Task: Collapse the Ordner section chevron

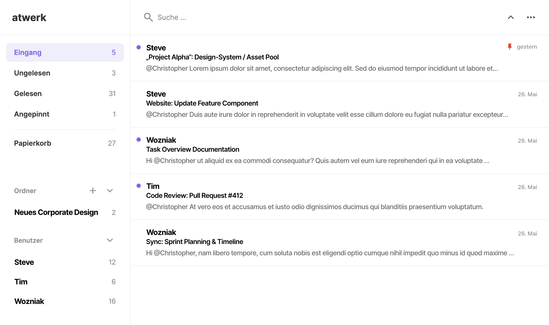Action: (110, 191)
